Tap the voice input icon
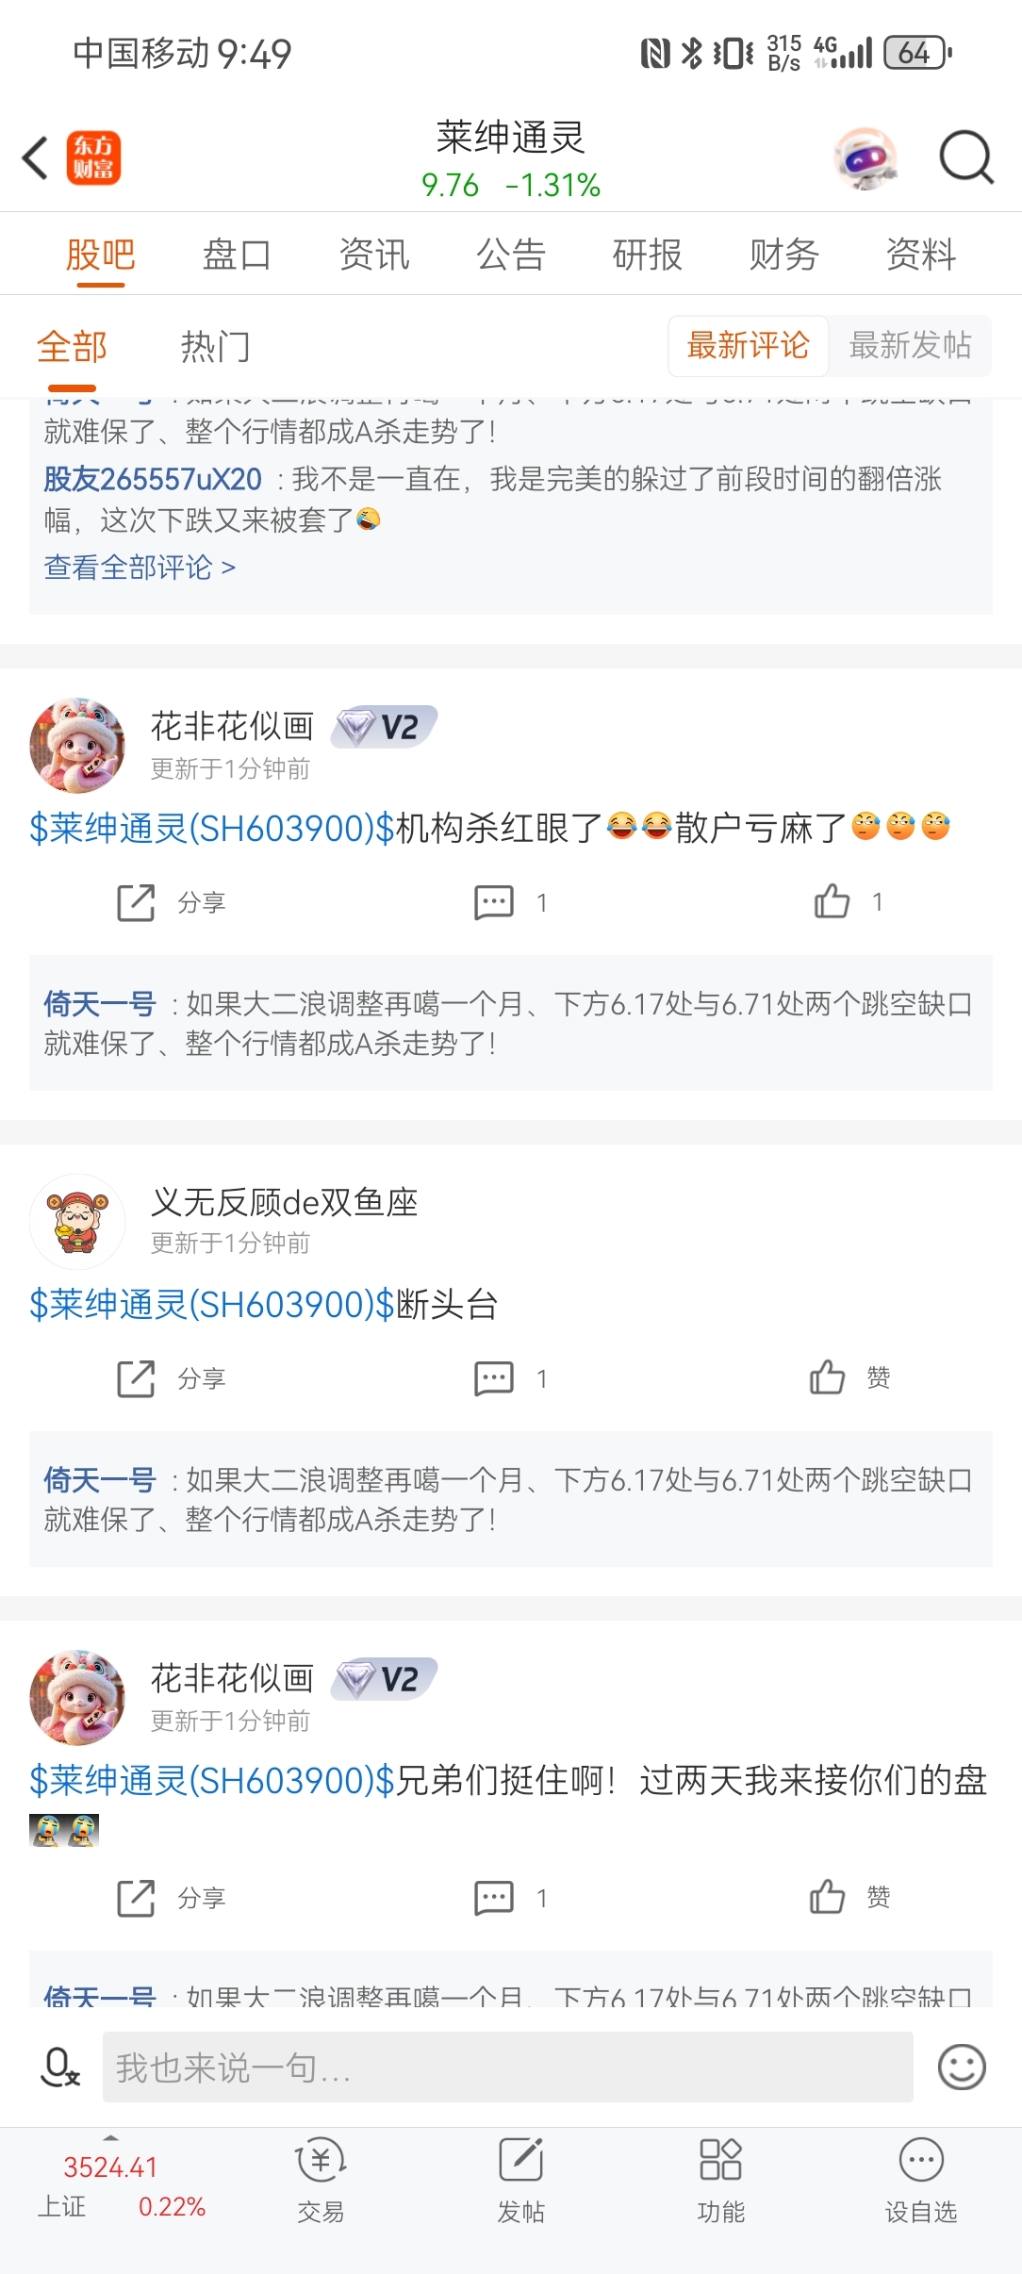 (x=61, y=2067)
